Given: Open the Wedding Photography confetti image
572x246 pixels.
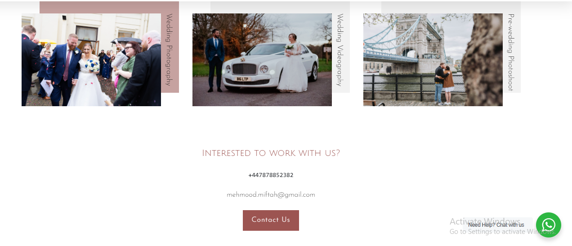Looking at the screenshot, I should coord(91,60).
